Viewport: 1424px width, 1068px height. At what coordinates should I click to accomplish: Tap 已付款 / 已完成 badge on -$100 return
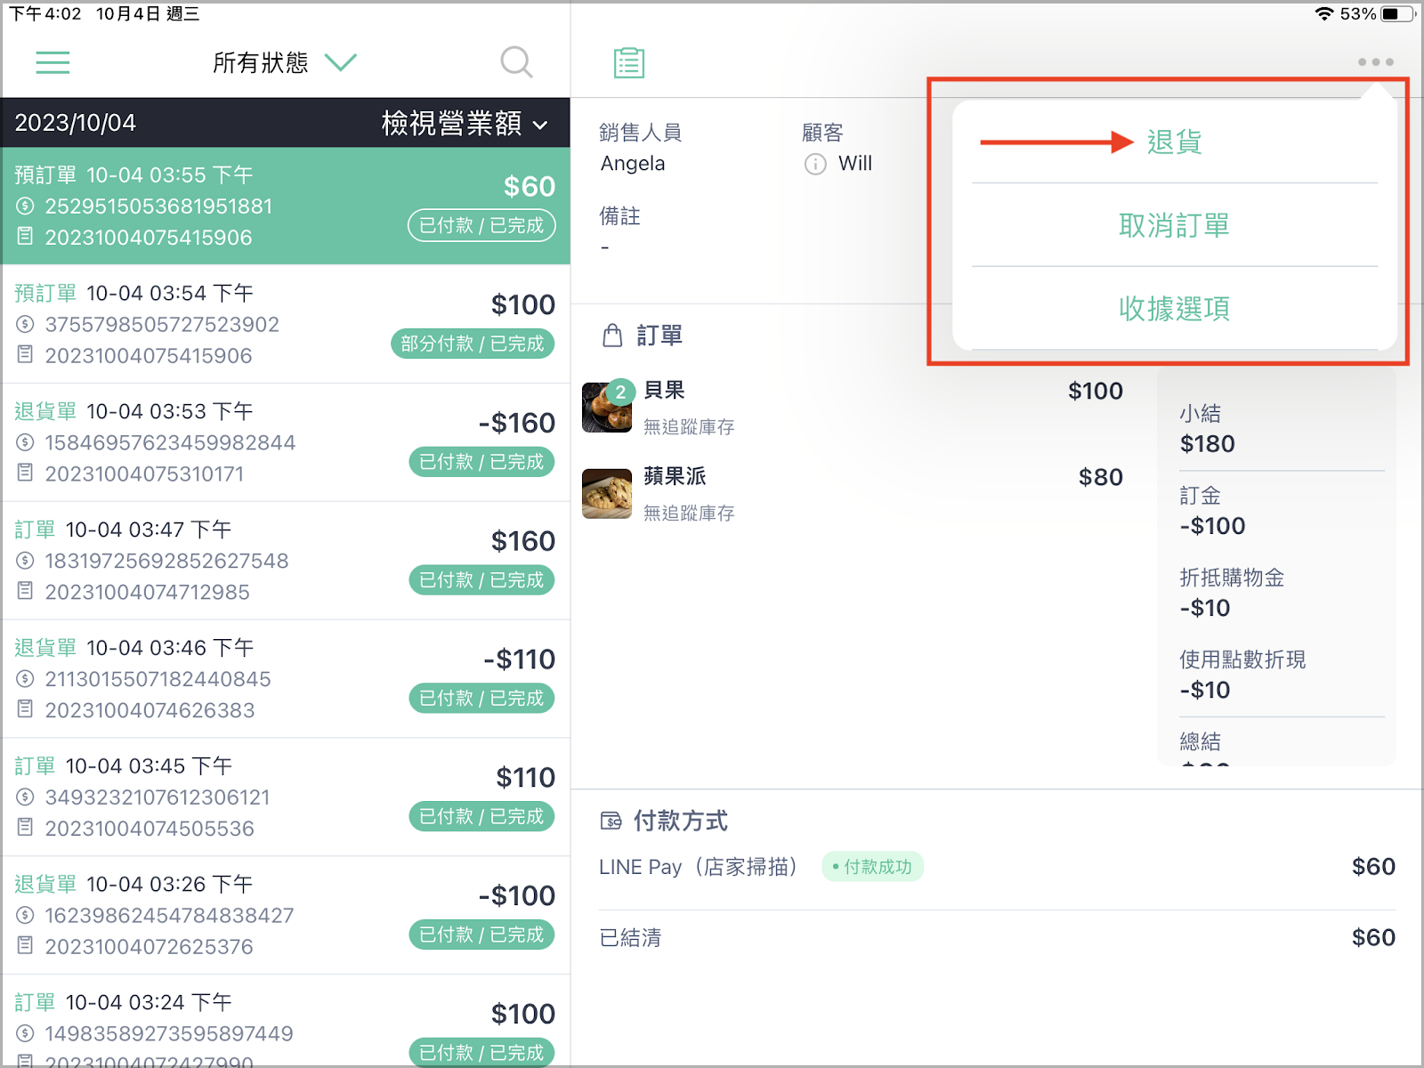tap(481, 934)
